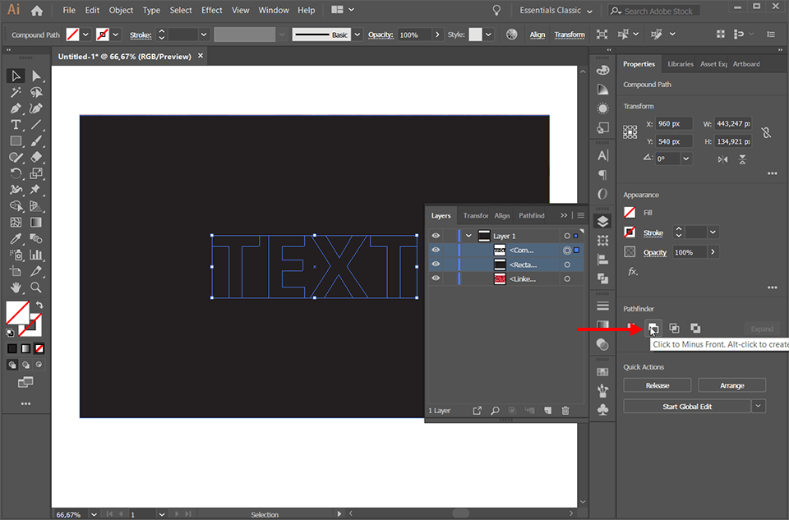Image resolution: width=789 pixels, height=520 pixels.
Task: Select the Rotate tool in the toolbar
Action: [15, 173]
